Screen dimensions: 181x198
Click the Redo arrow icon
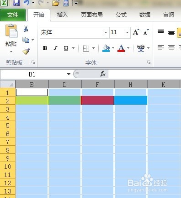click(x=41, y=3)
